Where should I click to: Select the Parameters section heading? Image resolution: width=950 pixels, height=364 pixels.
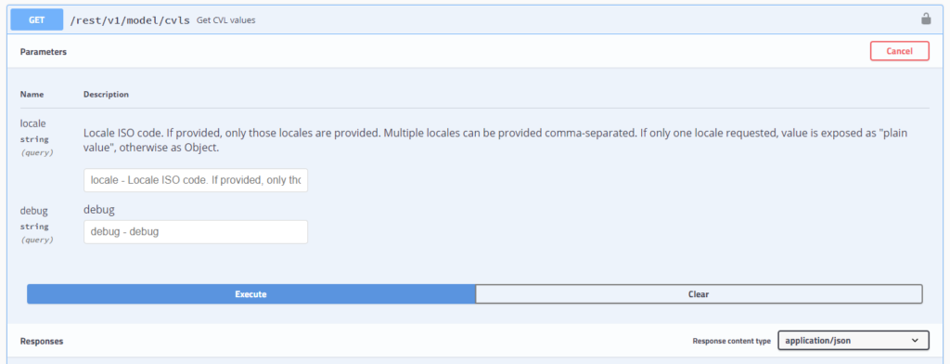click(43, 52)
